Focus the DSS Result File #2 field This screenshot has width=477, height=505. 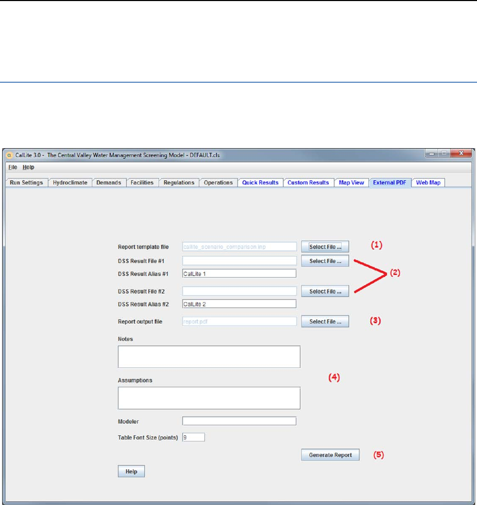tap(240, 291)
